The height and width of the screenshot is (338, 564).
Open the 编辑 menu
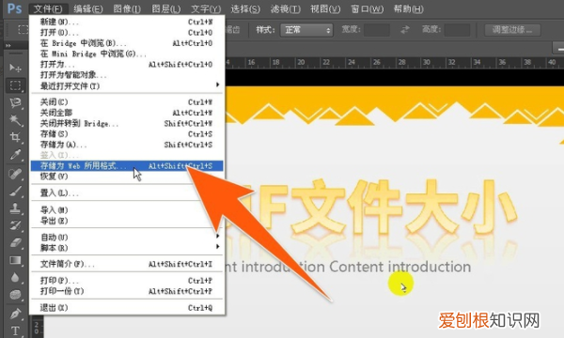tap(87, 8)
